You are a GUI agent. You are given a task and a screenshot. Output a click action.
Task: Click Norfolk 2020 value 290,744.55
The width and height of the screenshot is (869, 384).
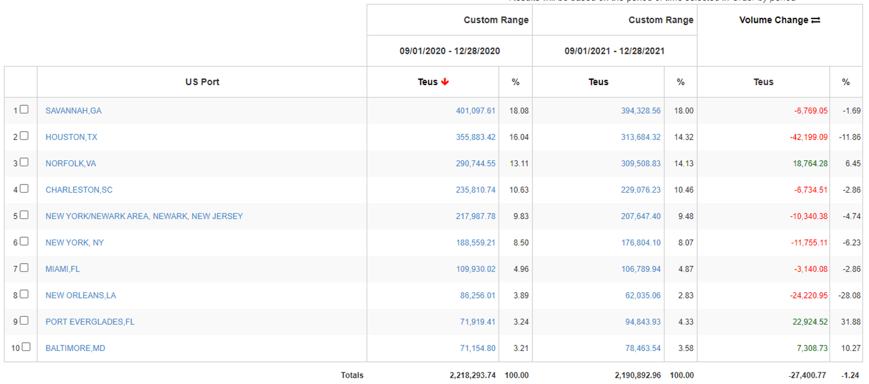click(475, 163)
